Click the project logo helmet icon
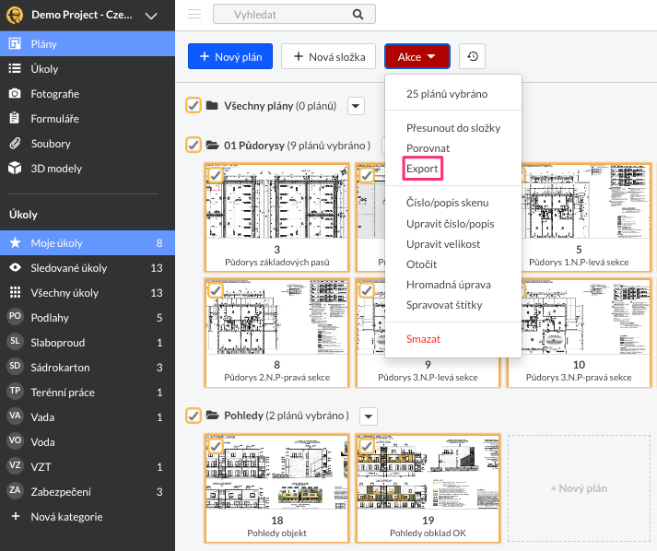This screenshot has height=551, width=657. (x=15, y=15)
